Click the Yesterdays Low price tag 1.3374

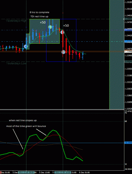pyautogui.click(x=128, y=62)
